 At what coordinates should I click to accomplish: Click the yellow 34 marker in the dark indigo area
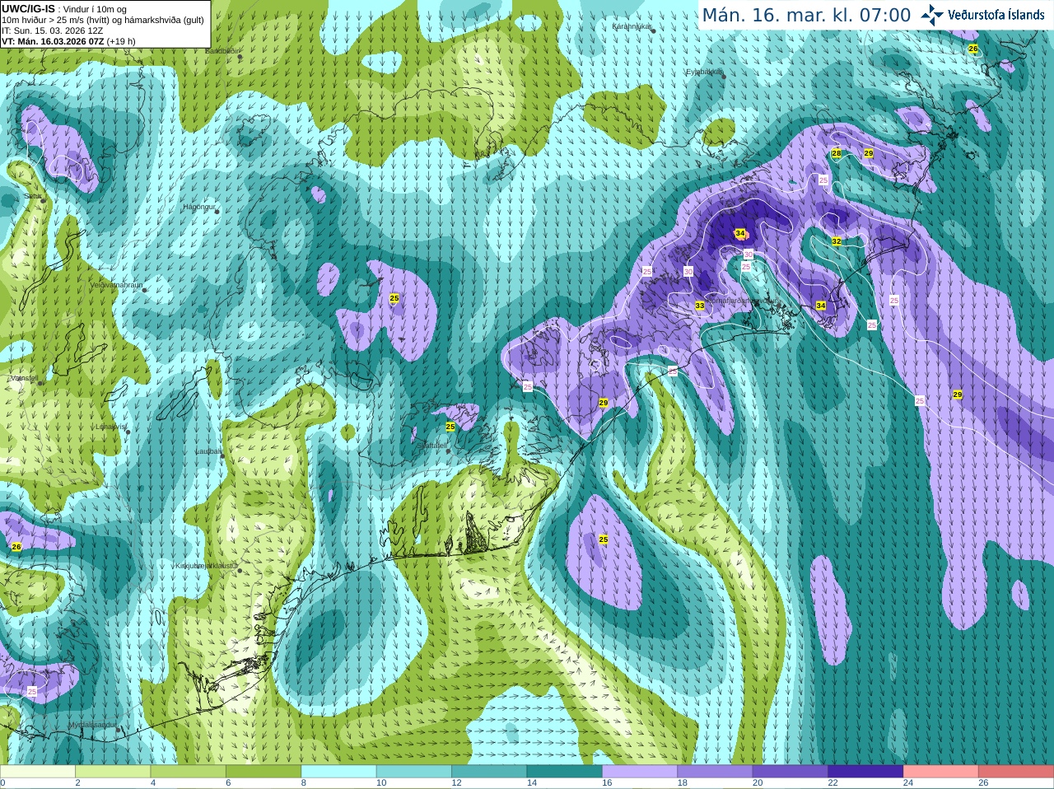[x=740, y=233]
